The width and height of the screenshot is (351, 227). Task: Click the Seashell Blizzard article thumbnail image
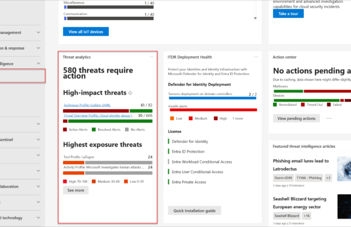(x=344, y=206)
